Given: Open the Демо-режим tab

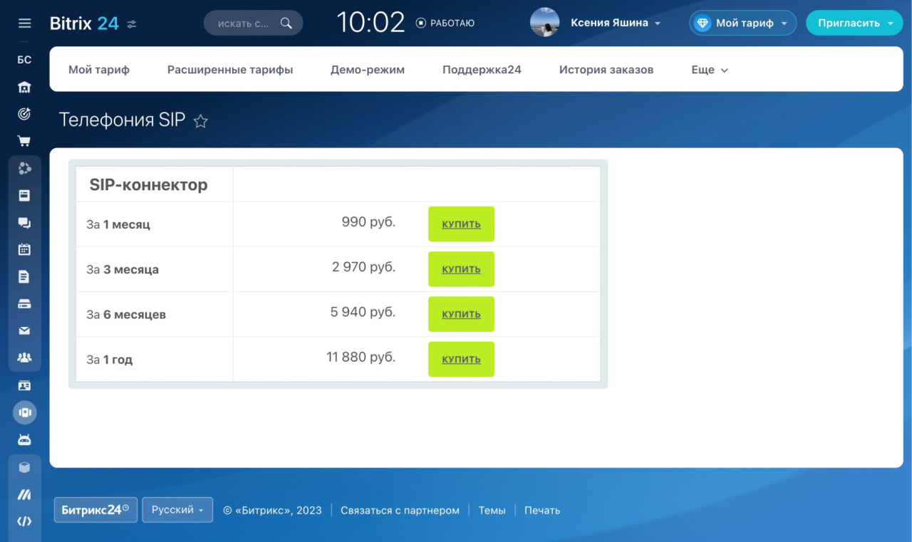Looking at the screenshot, I should (x=368, y=70).
